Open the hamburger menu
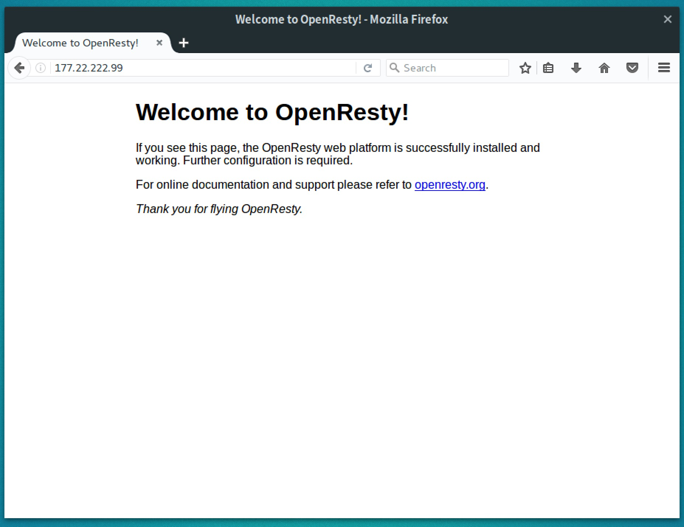Screen dimensions: 684x527 664,68
